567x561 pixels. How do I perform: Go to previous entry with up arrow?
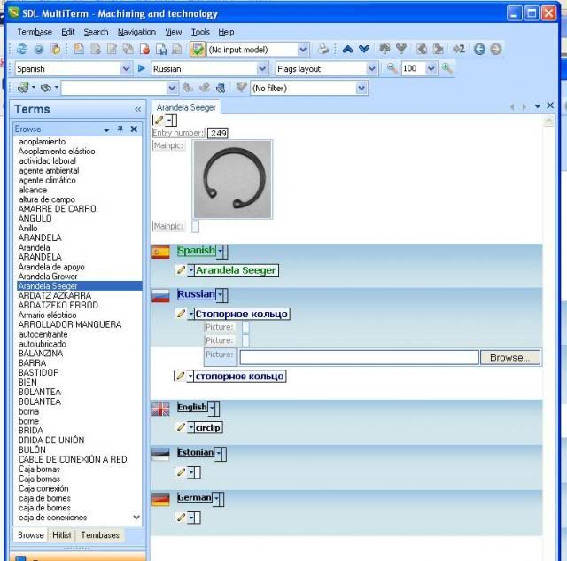pos(347,49)
